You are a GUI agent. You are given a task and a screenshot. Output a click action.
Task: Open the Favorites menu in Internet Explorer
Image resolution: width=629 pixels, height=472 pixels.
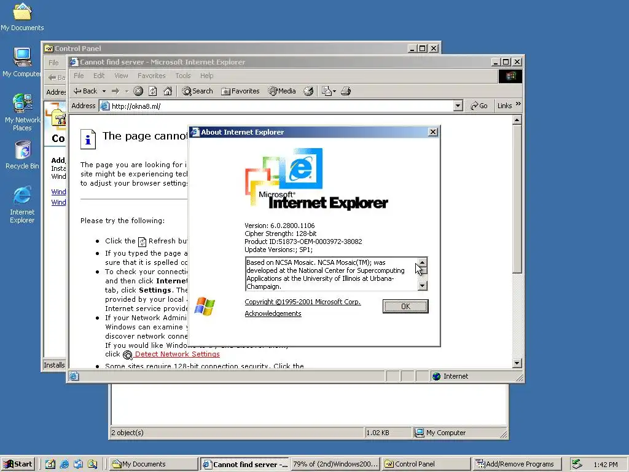151,76
